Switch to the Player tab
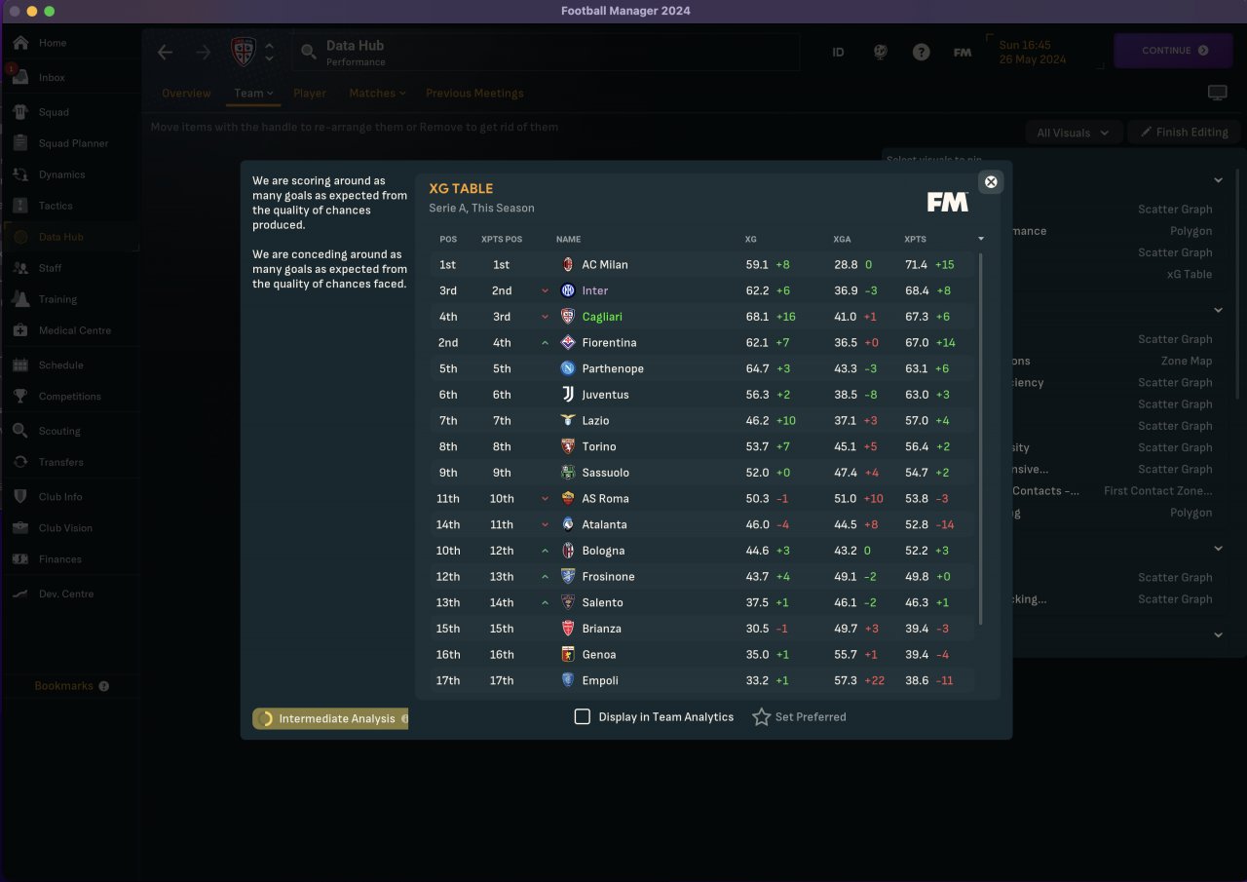Screen dimensions: 1247x882 (310, 94)
